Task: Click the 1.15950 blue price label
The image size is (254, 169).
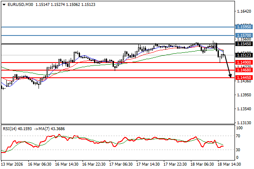Action: pos(243,27)
